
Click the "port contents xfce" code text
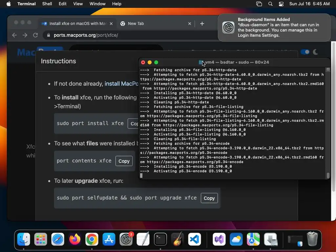click(84, 160)
